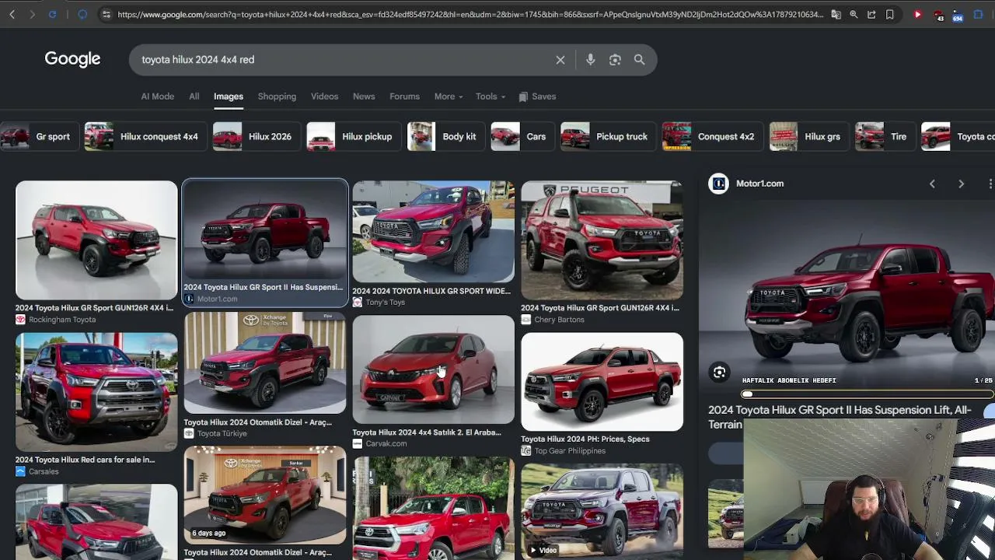
Task: Open the Toyota Hilux 2024 PH: Prices, Specs link
Action: click(x=585, y=439)
